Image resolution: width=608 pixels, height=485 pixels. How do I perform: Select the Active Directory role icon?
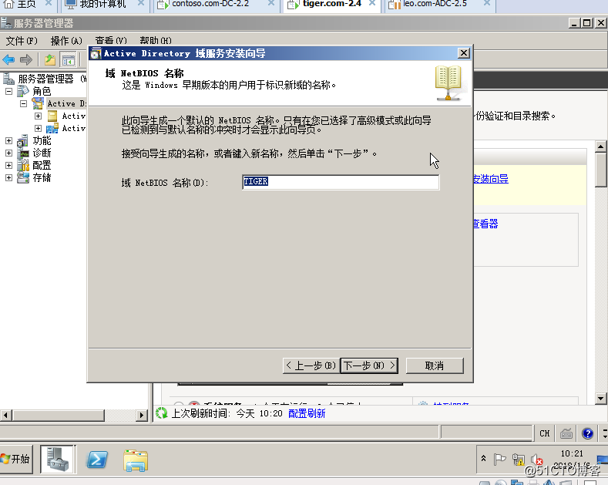[x=38, y=103]
